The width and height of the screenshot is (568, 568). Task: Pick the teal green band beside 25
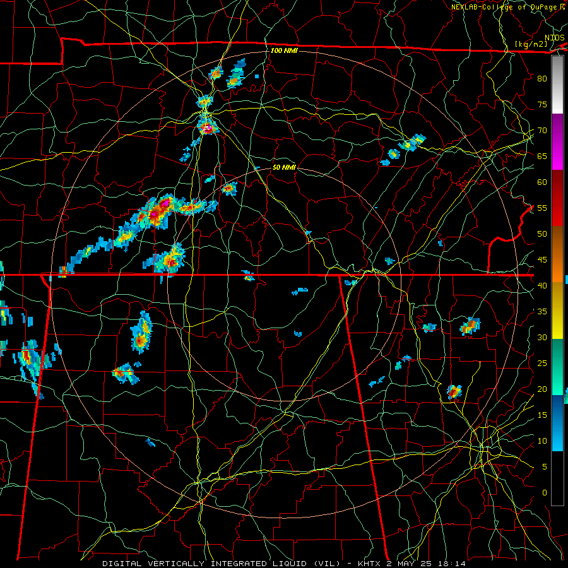(557, 367)
